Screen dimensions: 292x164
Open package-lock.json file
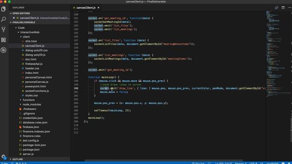coord(34,145)
